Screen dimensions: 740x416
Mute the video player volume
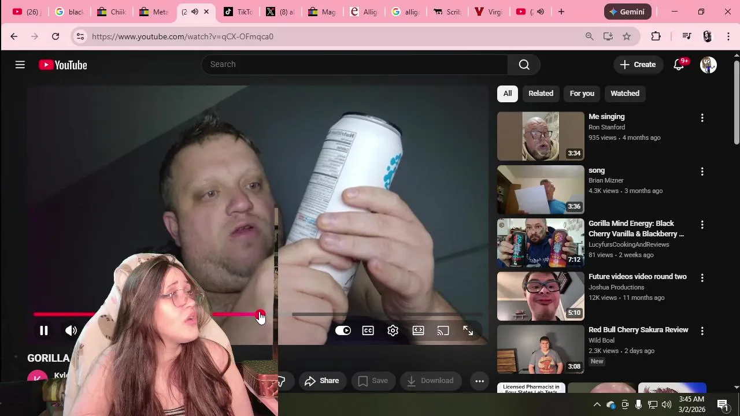click(x=71, y=330)
